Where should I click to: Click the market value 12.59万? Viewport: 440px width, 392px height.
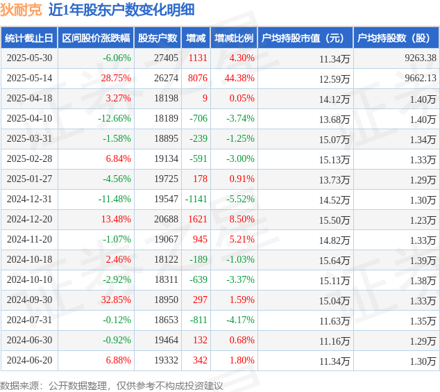click(335, 79)
